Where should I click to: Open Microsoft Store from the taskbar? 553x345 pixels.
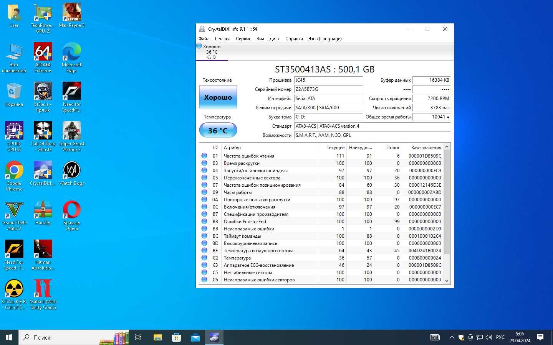[x=176, y=337]
